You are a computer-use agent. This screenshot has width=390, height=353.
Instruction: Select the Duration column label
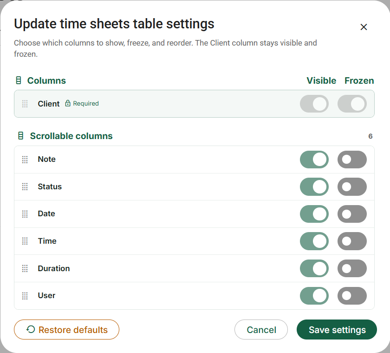[54, 268]
